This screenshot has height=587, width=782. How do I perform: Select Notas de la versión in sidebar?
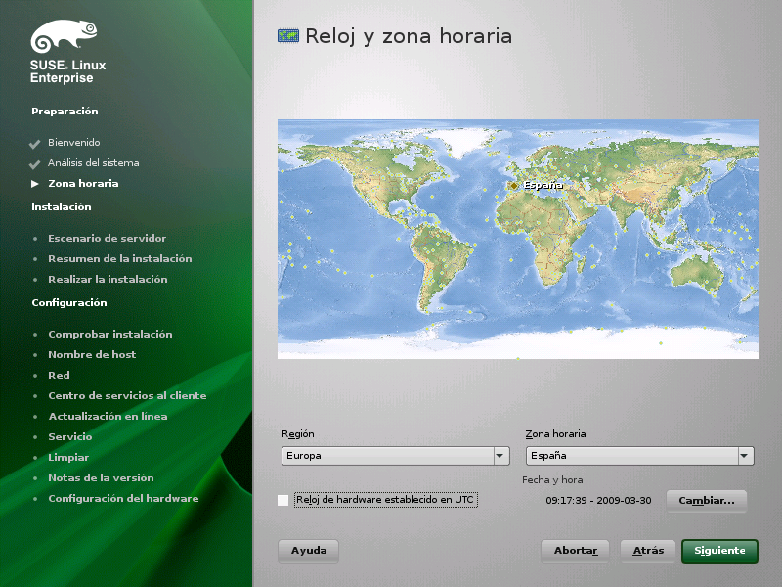(101, 478)
